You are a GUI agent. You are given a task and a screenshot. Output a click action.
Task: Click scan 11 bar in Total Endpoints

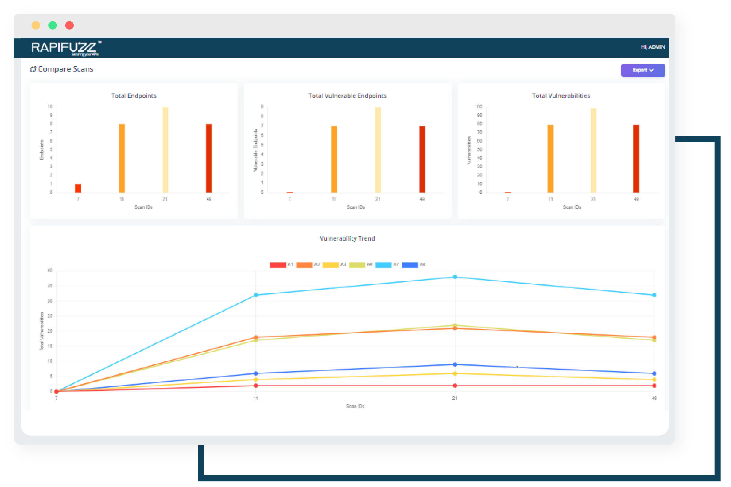click(122, 158)
